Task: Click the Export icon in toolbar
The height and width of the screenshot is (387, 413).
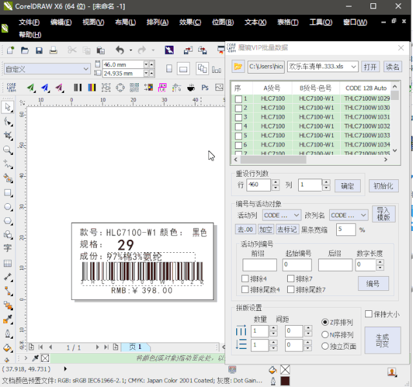Action: click(202, 50)
